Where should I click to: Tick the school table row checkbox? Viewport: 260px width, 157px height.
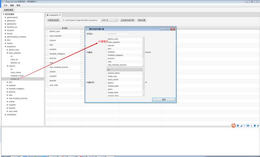pyautogui.click(x=47, y=72)
